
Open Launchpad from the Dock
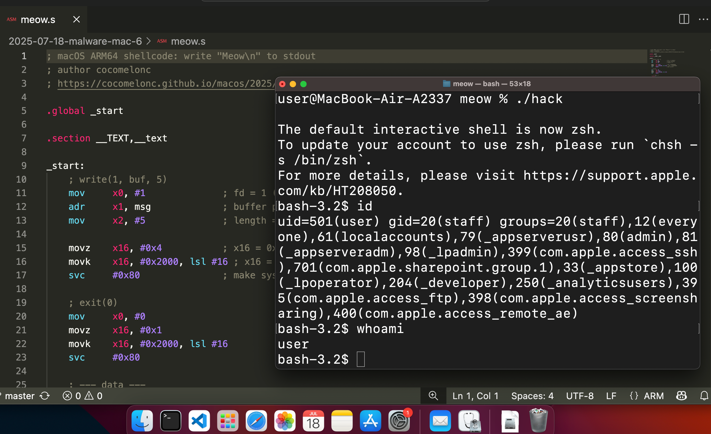[x=228, y=421]
